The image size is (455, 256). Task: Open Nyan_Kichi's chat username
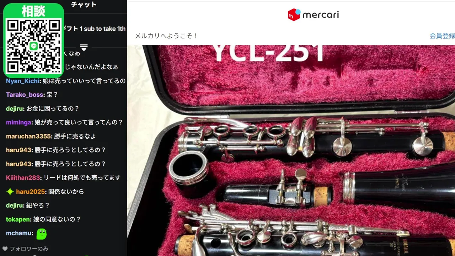[x=22, y=81]
